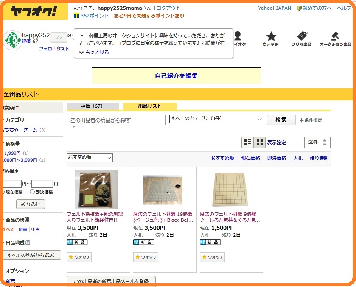
Task: Switch to list view layout icon
Action: (x=247, y=142)
